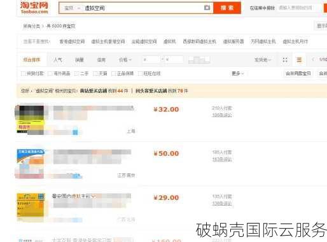Open reviews link for the ¥50.00 item

222,159
